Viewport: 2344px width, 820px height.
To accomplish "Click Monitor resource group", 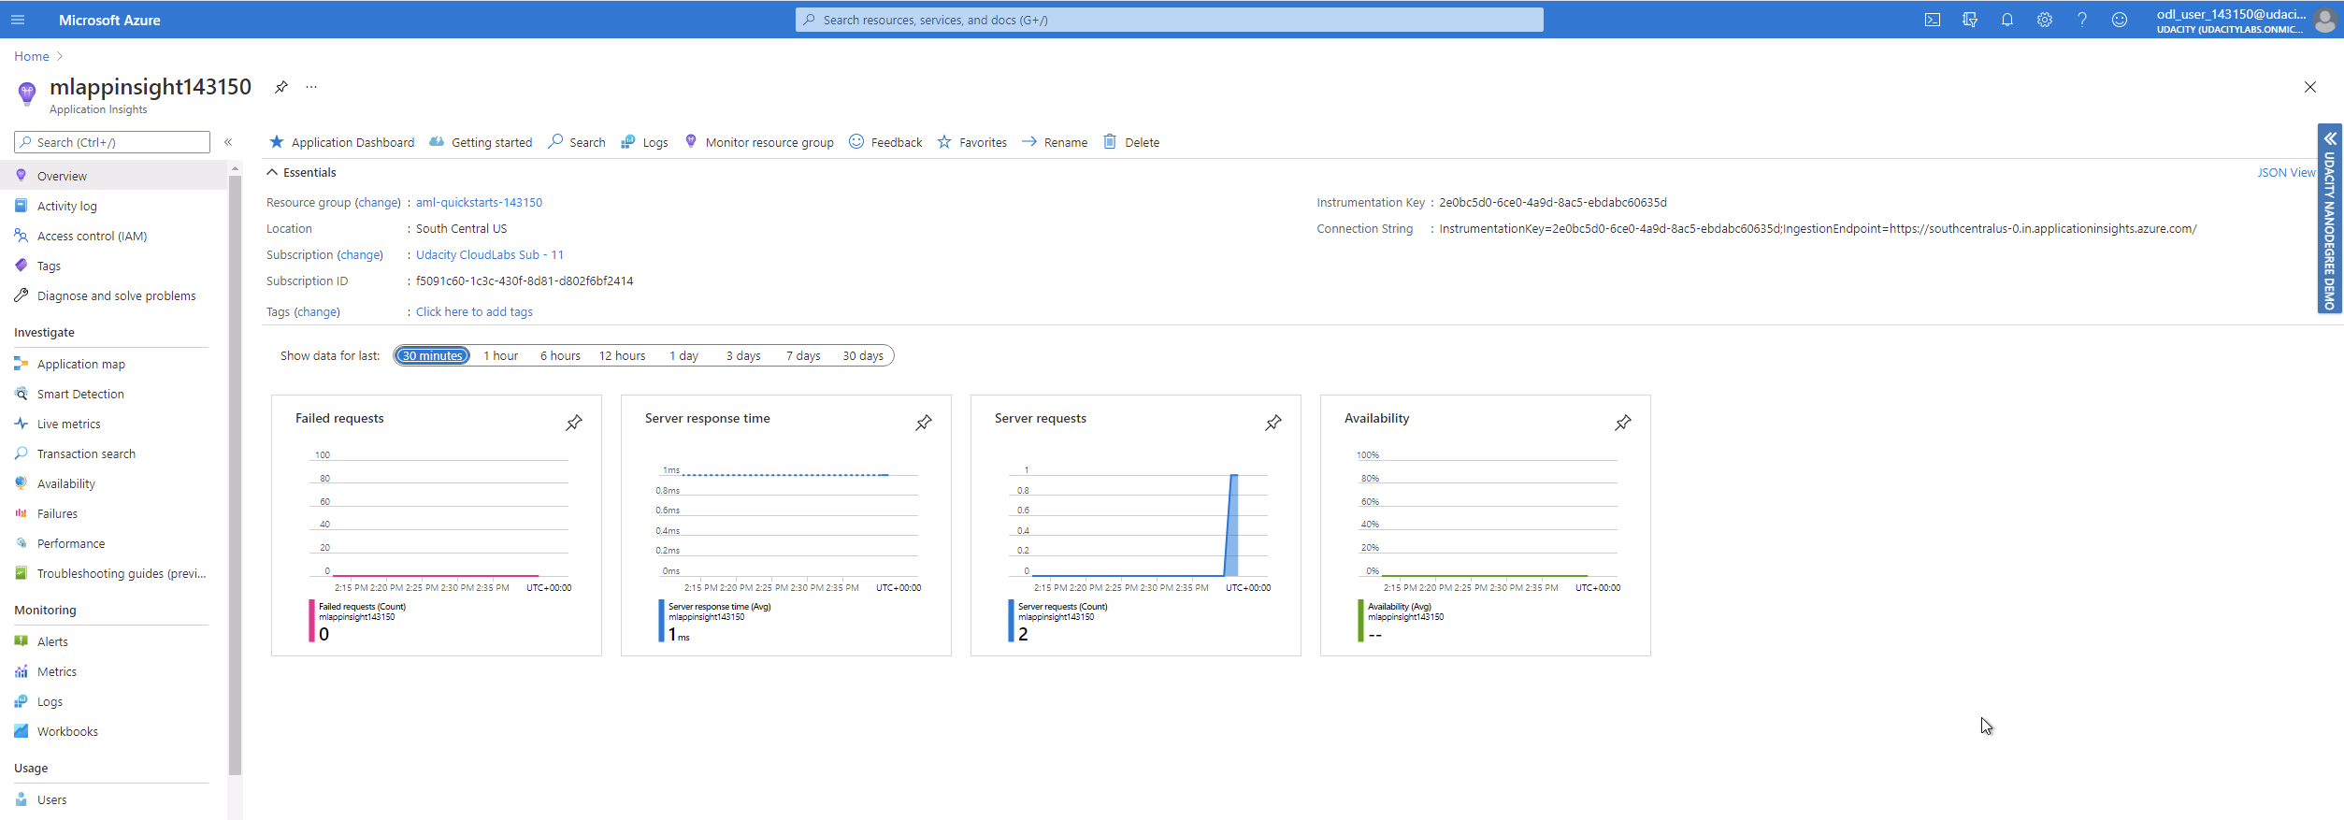I will coord(758,142).
